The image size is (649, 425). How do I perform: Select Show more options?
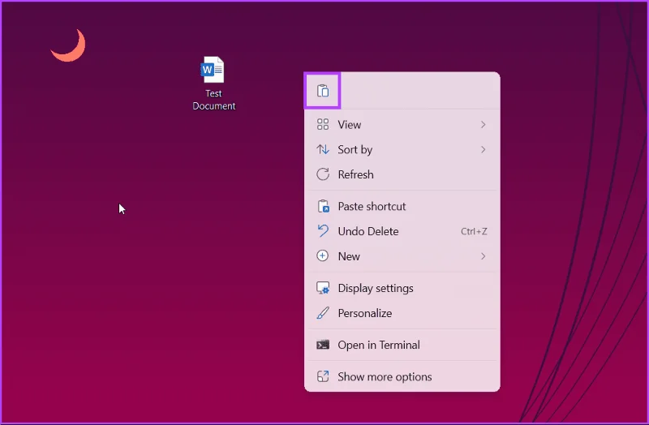pyautogui.click(x=402, y=376)
